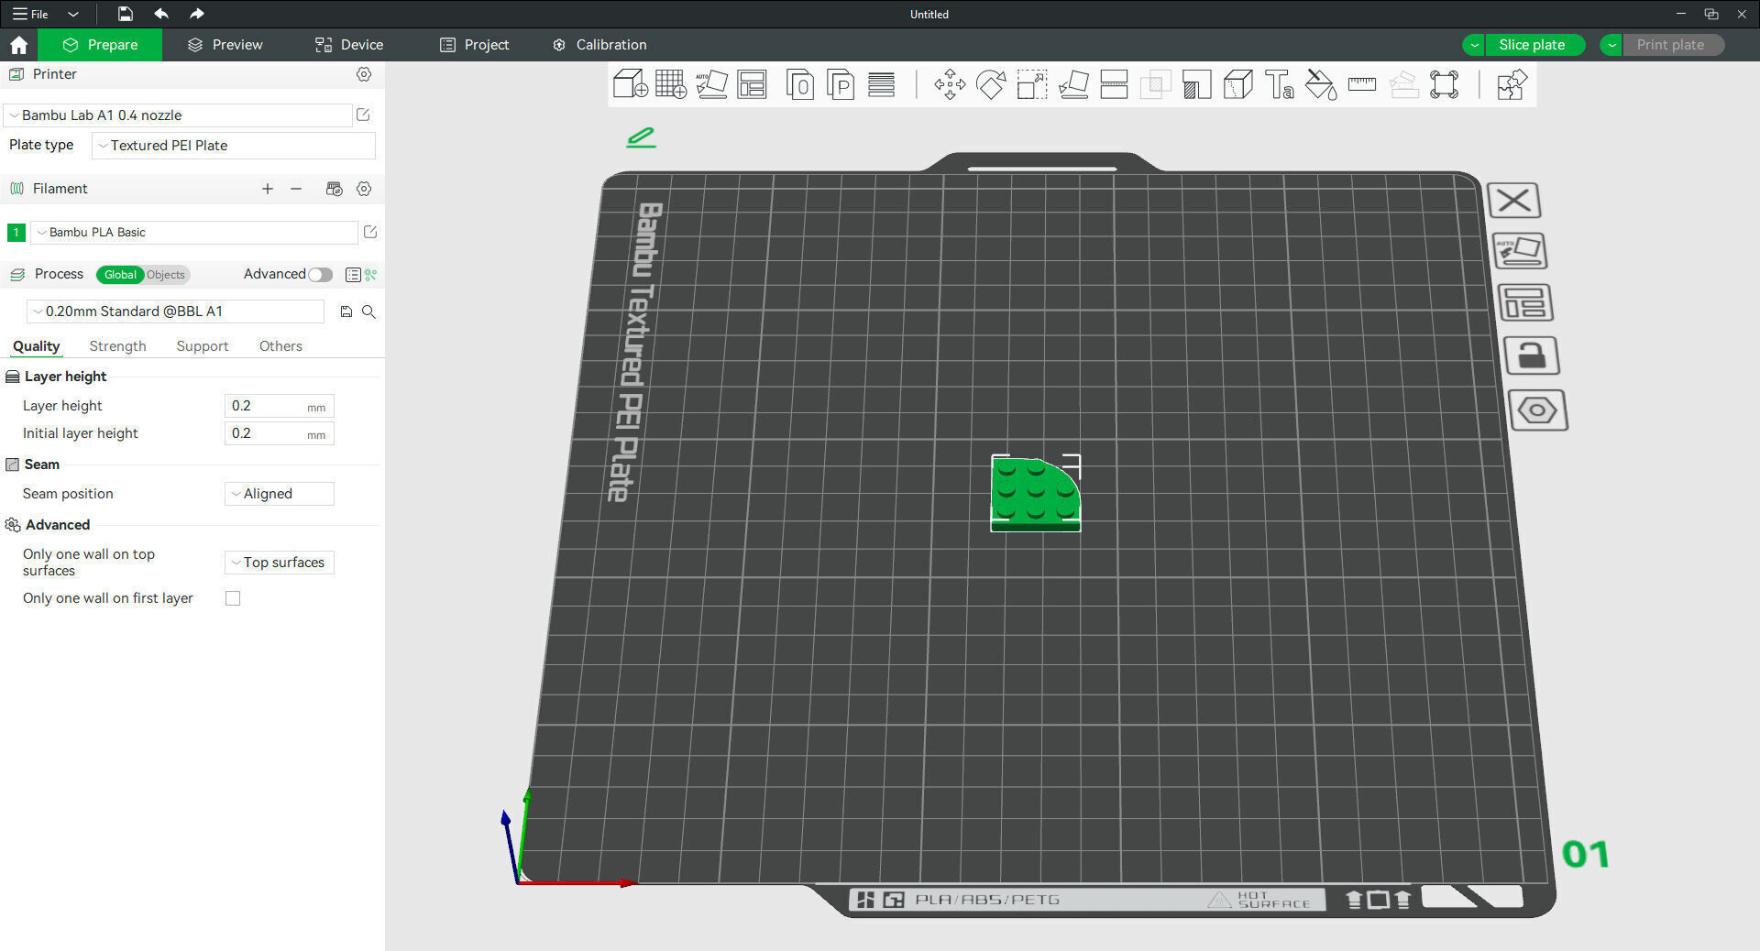Click the Undo arrow
This screenshot has width=1760, height=951.
click(x=161, y=14)
